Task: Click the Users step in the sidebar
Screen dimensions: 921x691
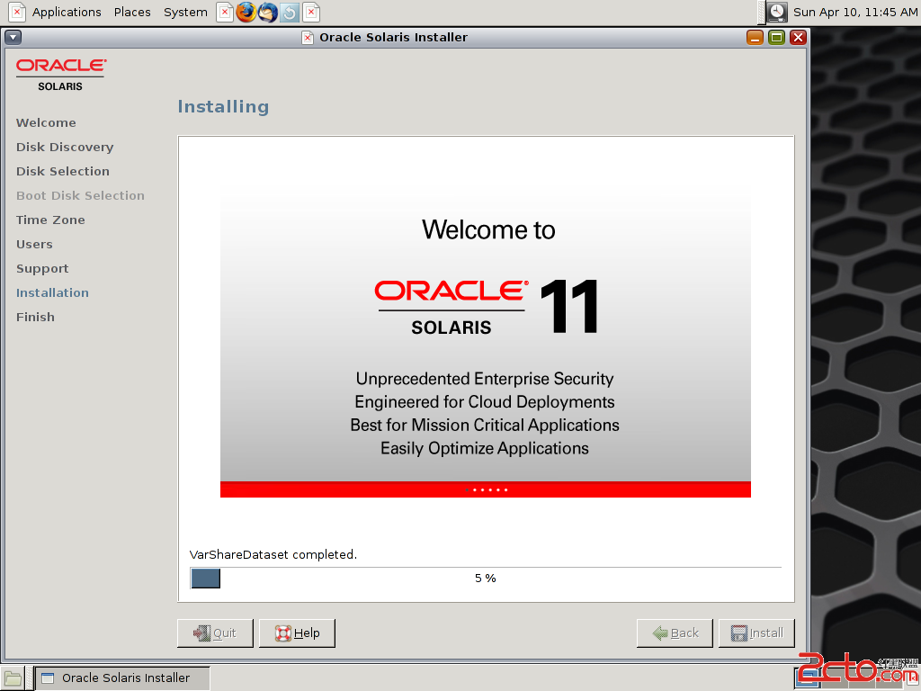Action: pyautogui.click(x=34, y=244)
